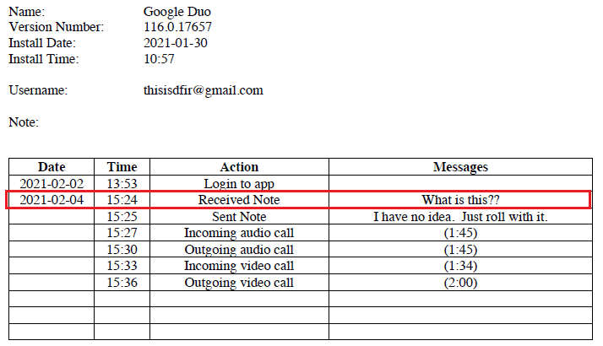This screenshot has width=603, height=346.
Task: Click the Outgoing audio call entry
Action: coord(239,250)
